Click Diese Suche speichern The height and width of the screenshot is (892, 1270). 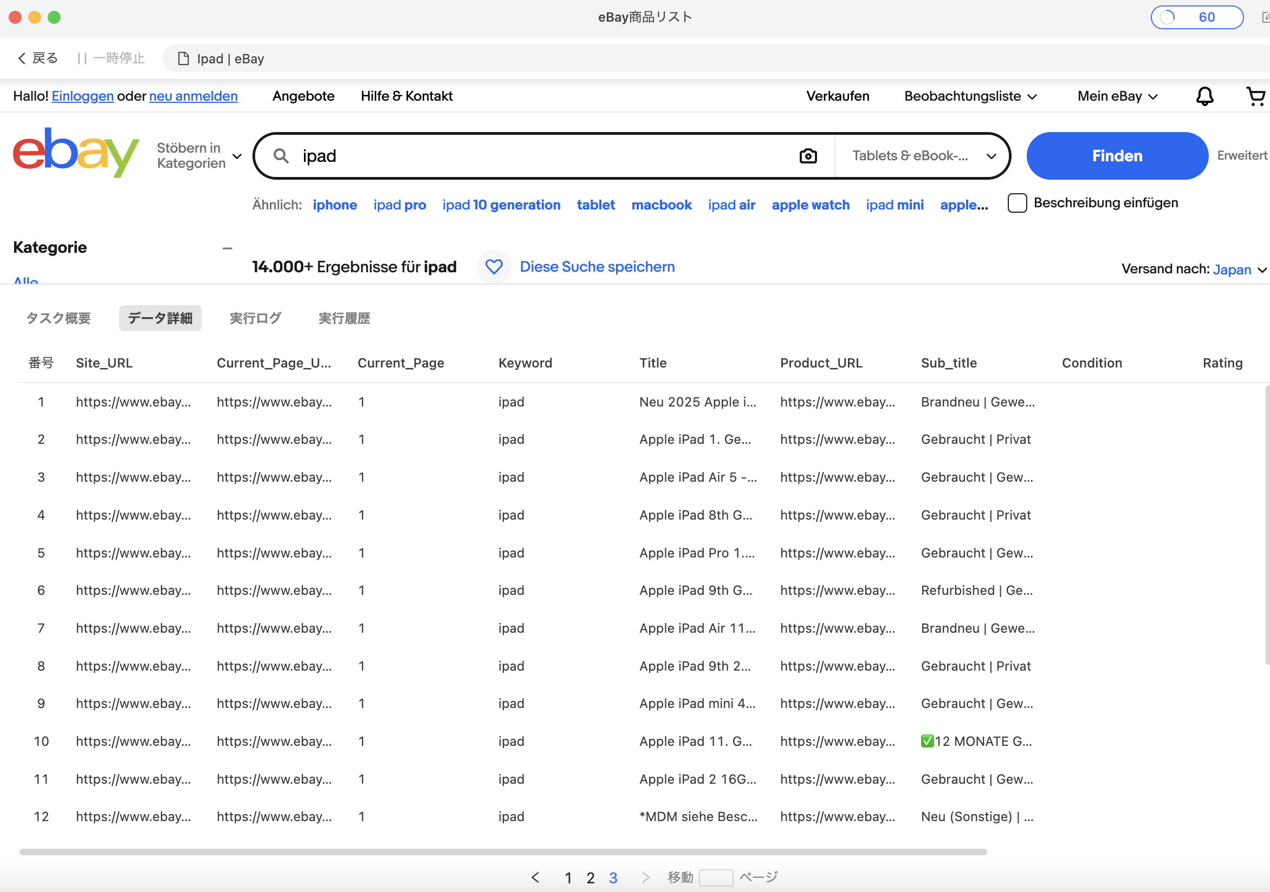[598, 267]
